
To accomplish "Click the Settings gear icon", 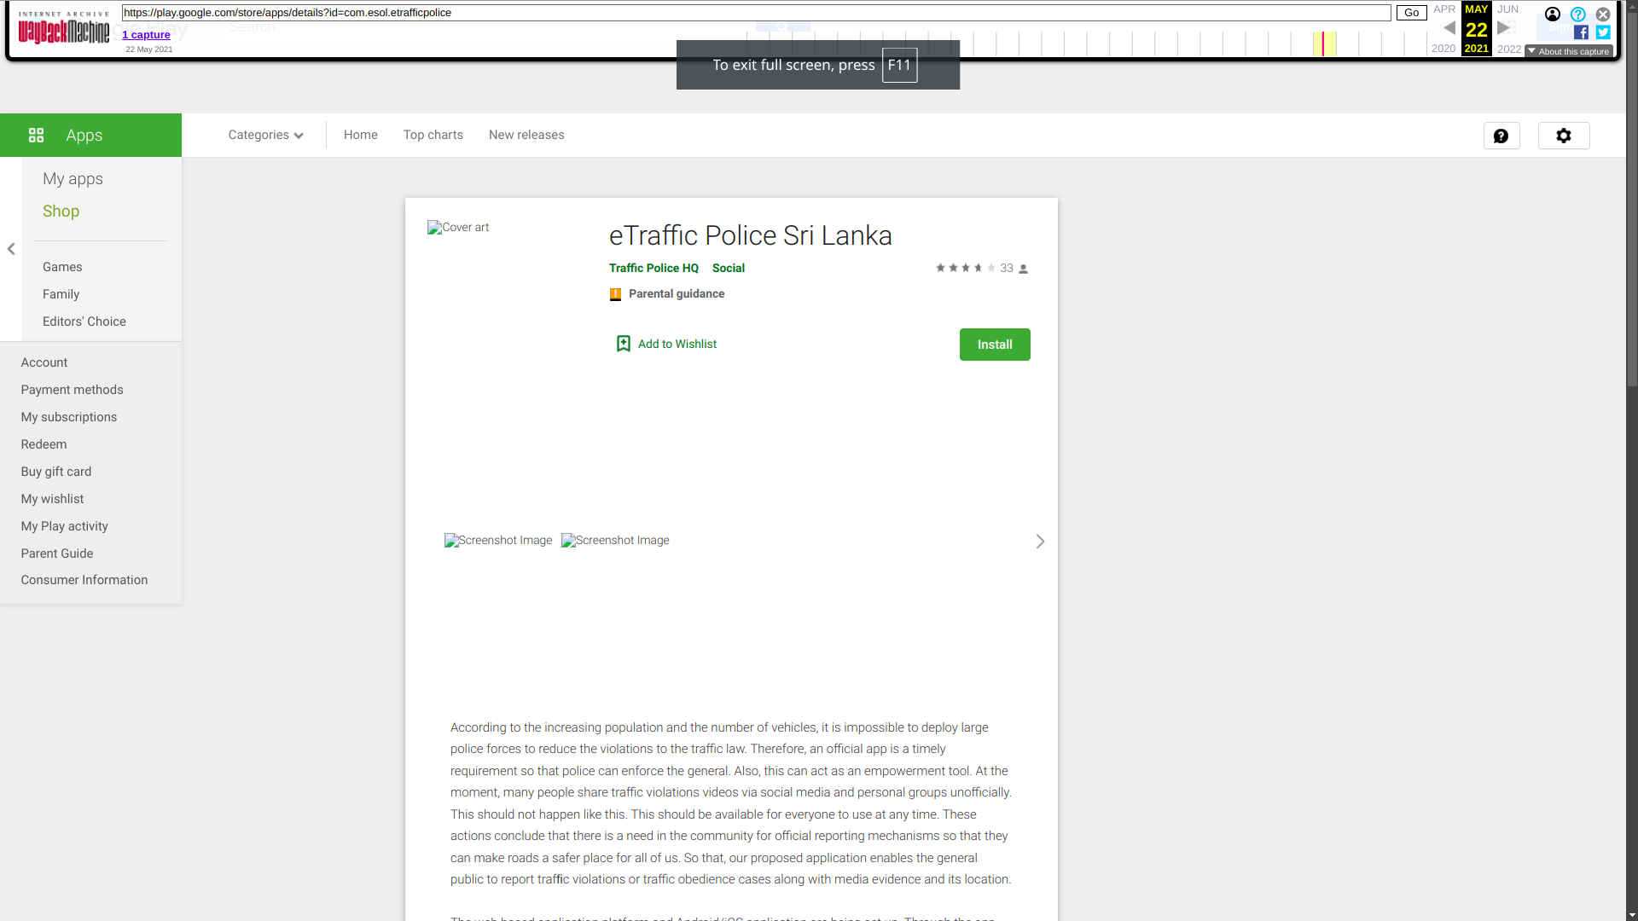I will pos(1564,135).
